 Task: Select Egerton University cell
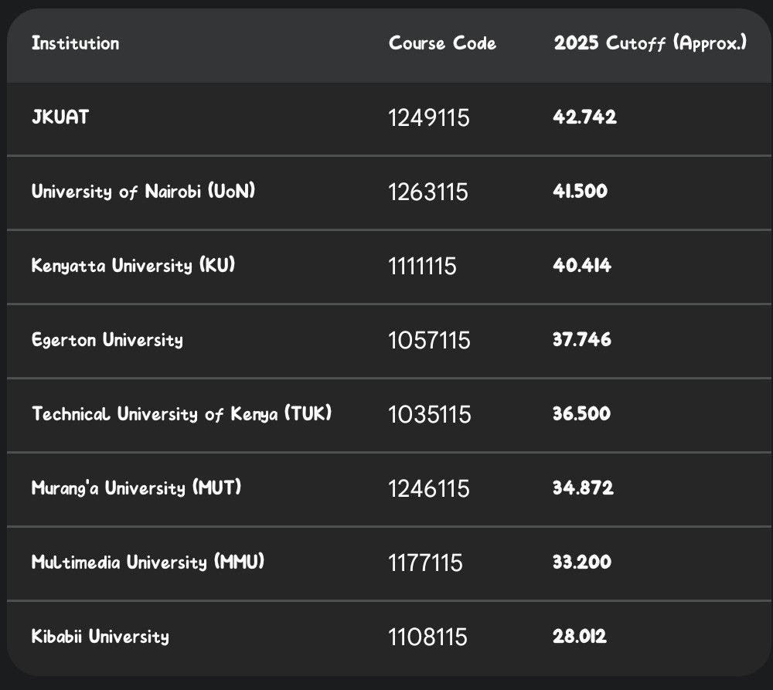(107, 340)
